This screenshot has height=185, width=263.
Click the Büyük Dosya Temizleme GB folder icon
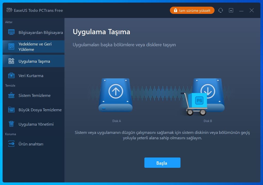tap(11, 110)
